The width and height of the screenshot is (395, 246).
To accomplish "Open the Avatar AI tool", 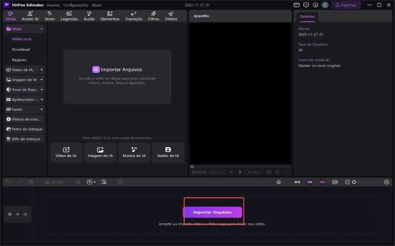I will (x=30, y=16).
